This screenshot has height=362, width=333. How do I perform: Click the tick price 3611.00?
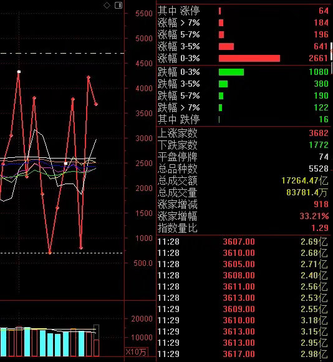[239, 286]
